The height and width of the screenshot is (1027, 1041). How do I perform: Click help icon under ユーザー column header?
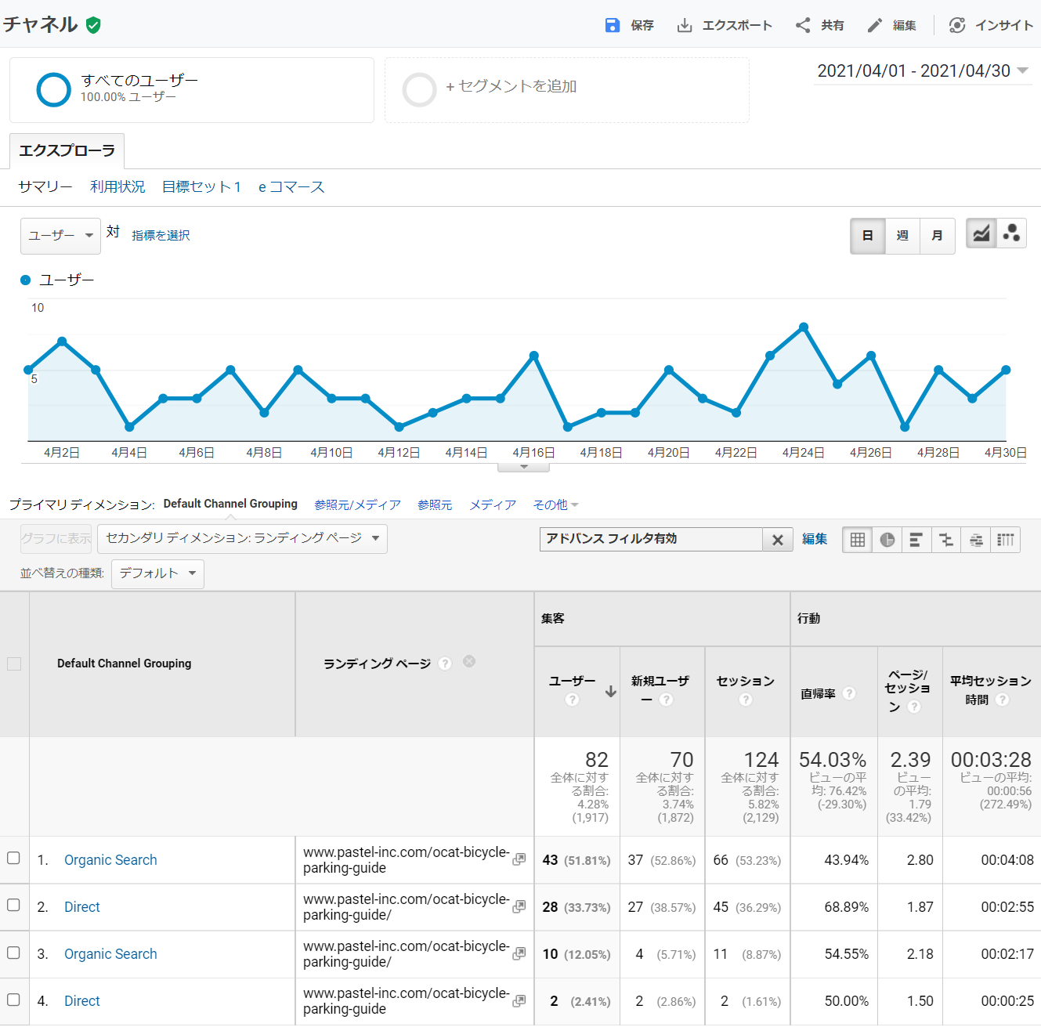(573, 700)
